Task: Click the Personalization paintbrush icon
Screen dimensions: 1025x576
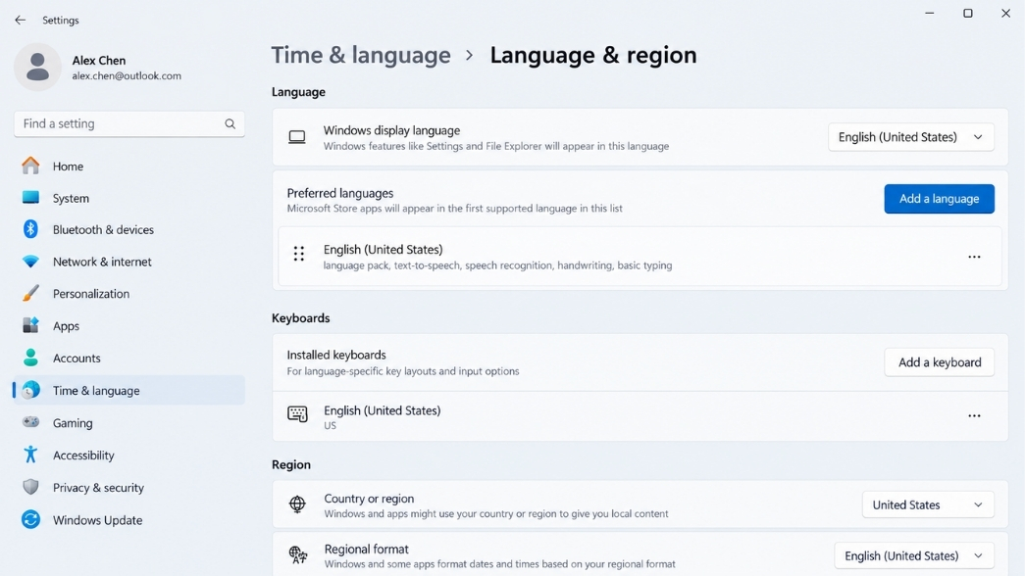Action: coord(30,293)
